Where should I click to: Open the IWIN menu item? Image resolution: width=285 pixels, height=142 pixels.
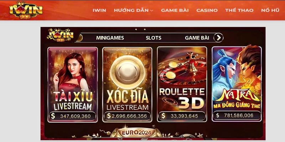coord(99,10)
